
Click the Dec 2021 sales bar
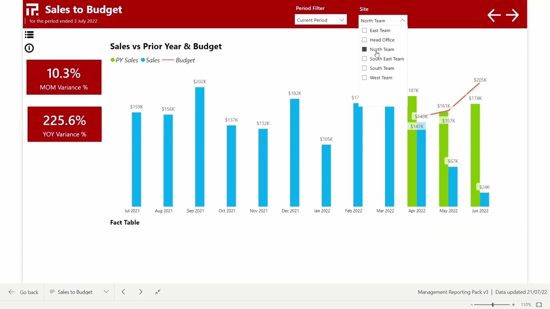(x=294, y=153)
